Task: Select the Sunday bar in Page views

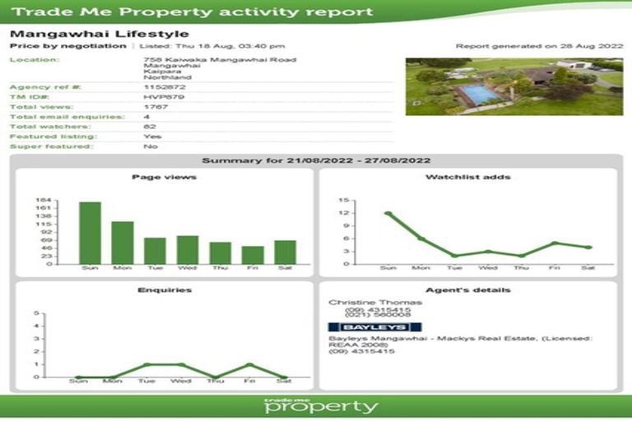Action: coord(90,233)
